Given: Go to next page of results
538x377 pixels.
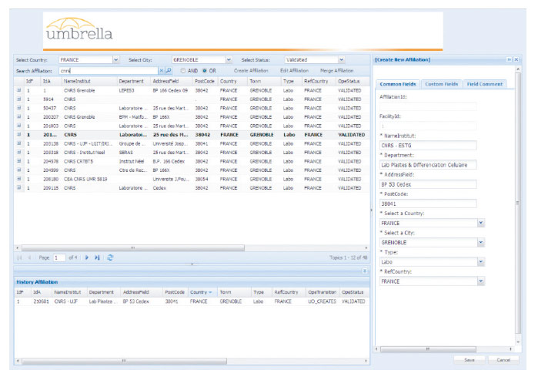Looking at the screenshot, I should [87, 258].
